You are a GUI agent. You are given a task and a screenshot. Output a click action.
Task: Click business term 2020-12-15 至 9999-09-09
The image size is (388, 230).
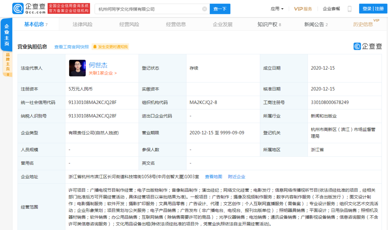point(217,133)
